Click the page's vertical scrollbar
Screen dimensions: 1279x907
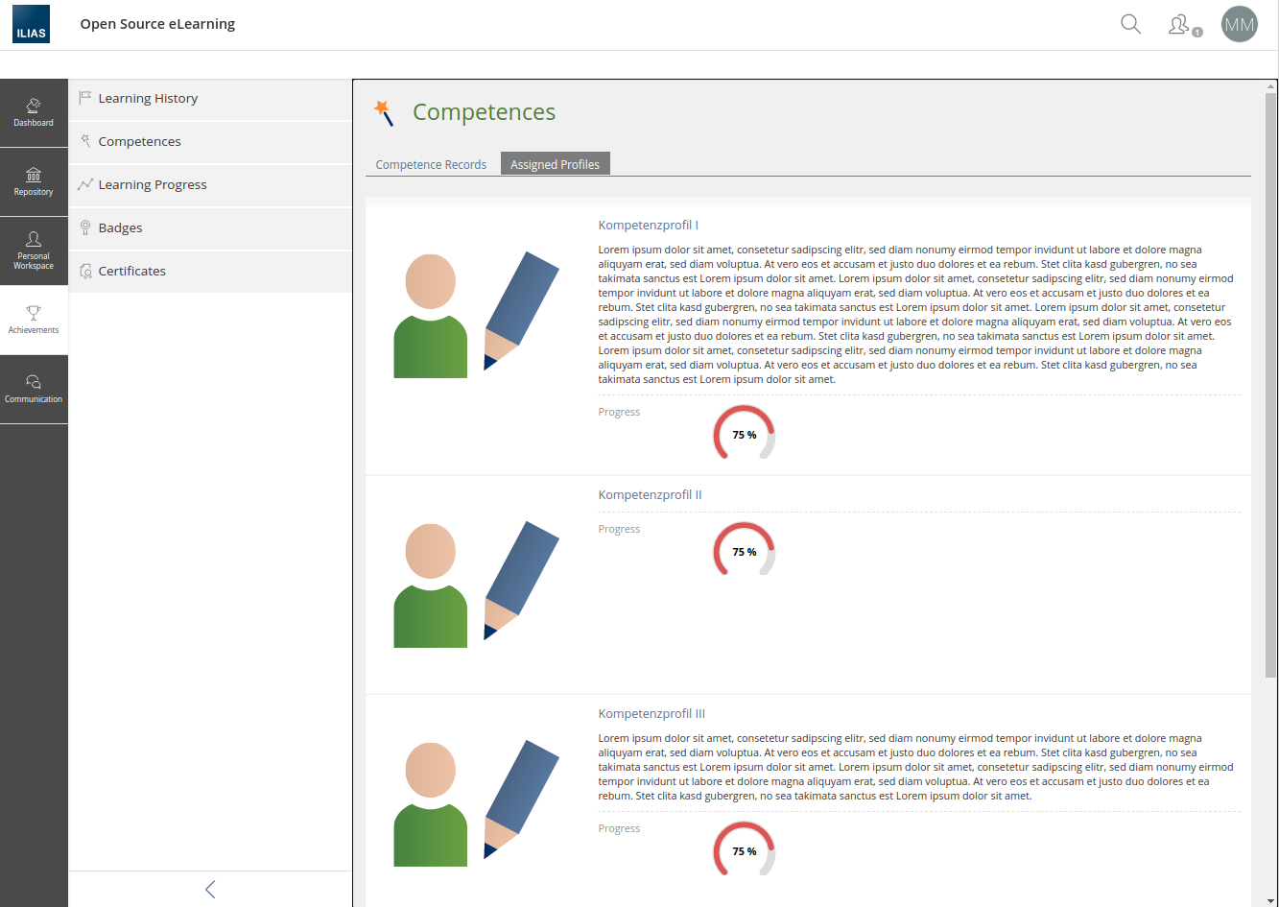point(1270,384)
